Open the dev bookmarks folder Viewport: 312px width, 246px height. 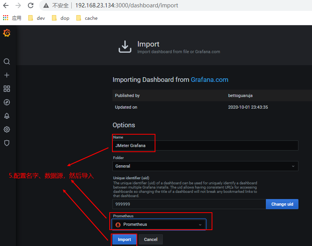point(36,18)
